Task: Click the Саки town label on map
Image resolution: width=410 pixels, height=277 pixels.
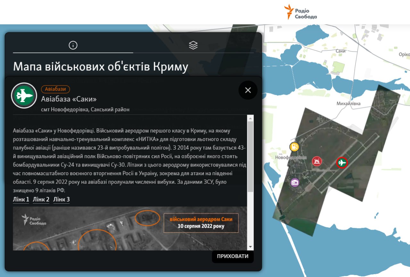Action: (x=340, y=51)
